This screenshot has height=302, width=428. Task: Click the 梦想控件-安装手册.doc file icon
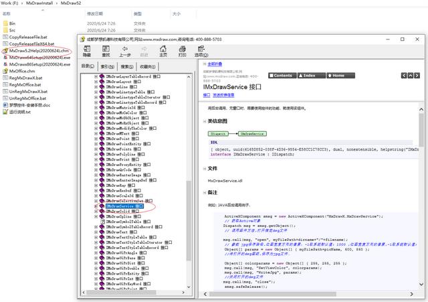[x=5, y=105]
